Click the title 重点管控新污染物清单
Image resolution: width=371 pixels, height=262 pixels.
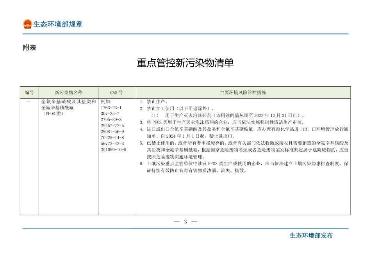coord(185,62)
